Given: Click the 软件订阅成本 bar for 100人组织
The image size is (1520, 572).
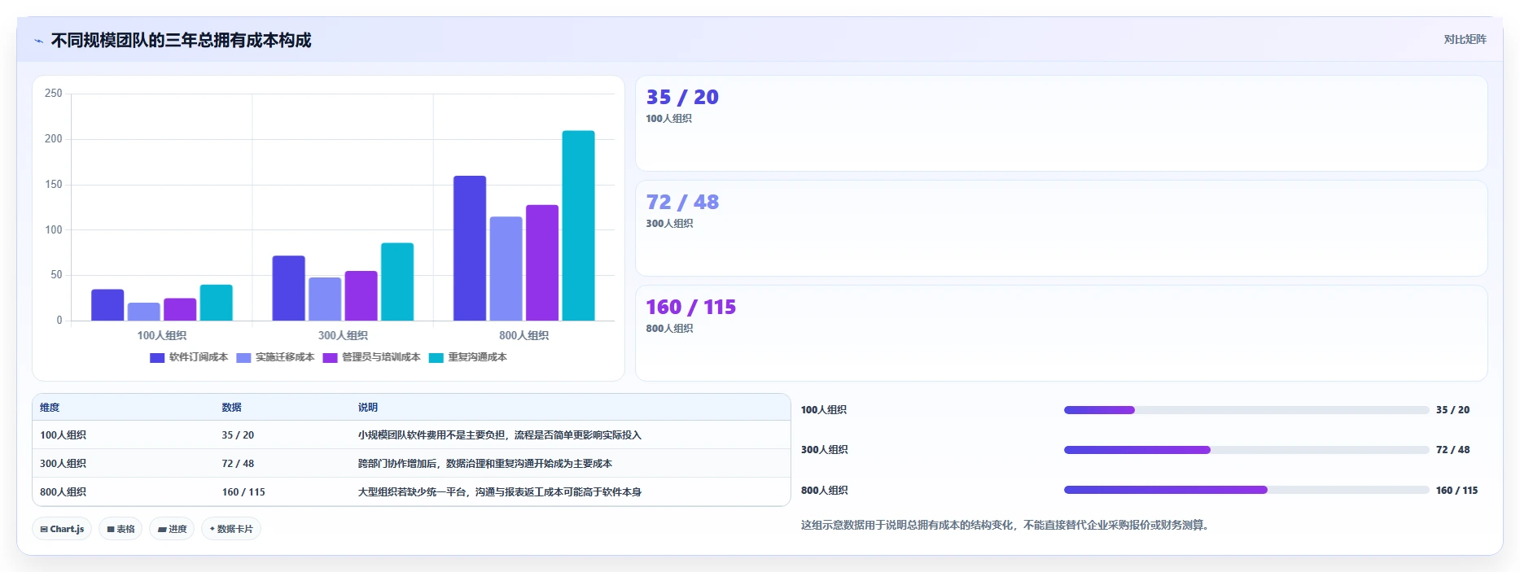Looking at the screenshot, I should (107, 305).
